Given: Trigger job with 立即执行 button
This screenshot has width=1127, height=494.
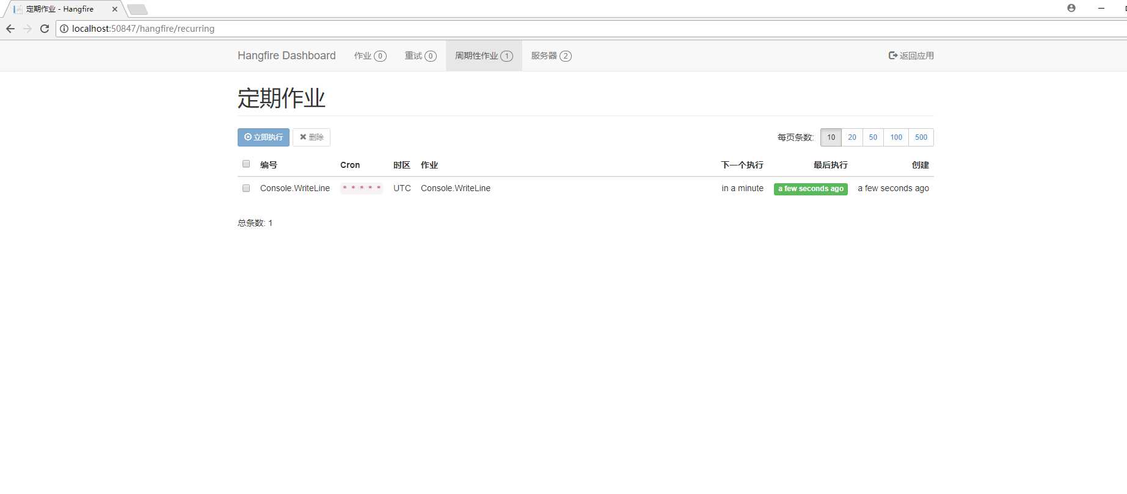Looking at the screenshot, I should coord(263,137).
